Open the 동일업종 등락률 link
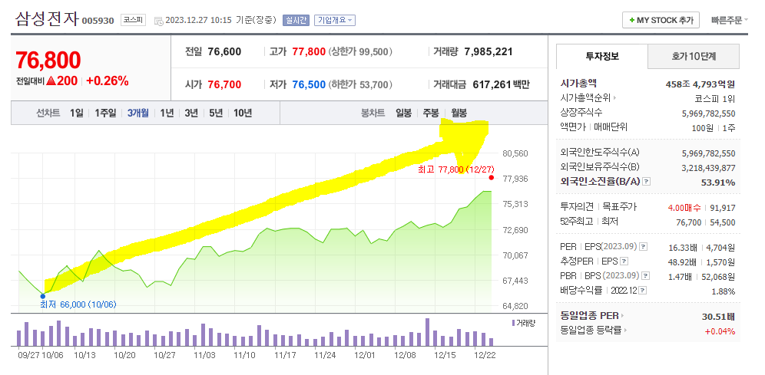 tap(591, 331)
